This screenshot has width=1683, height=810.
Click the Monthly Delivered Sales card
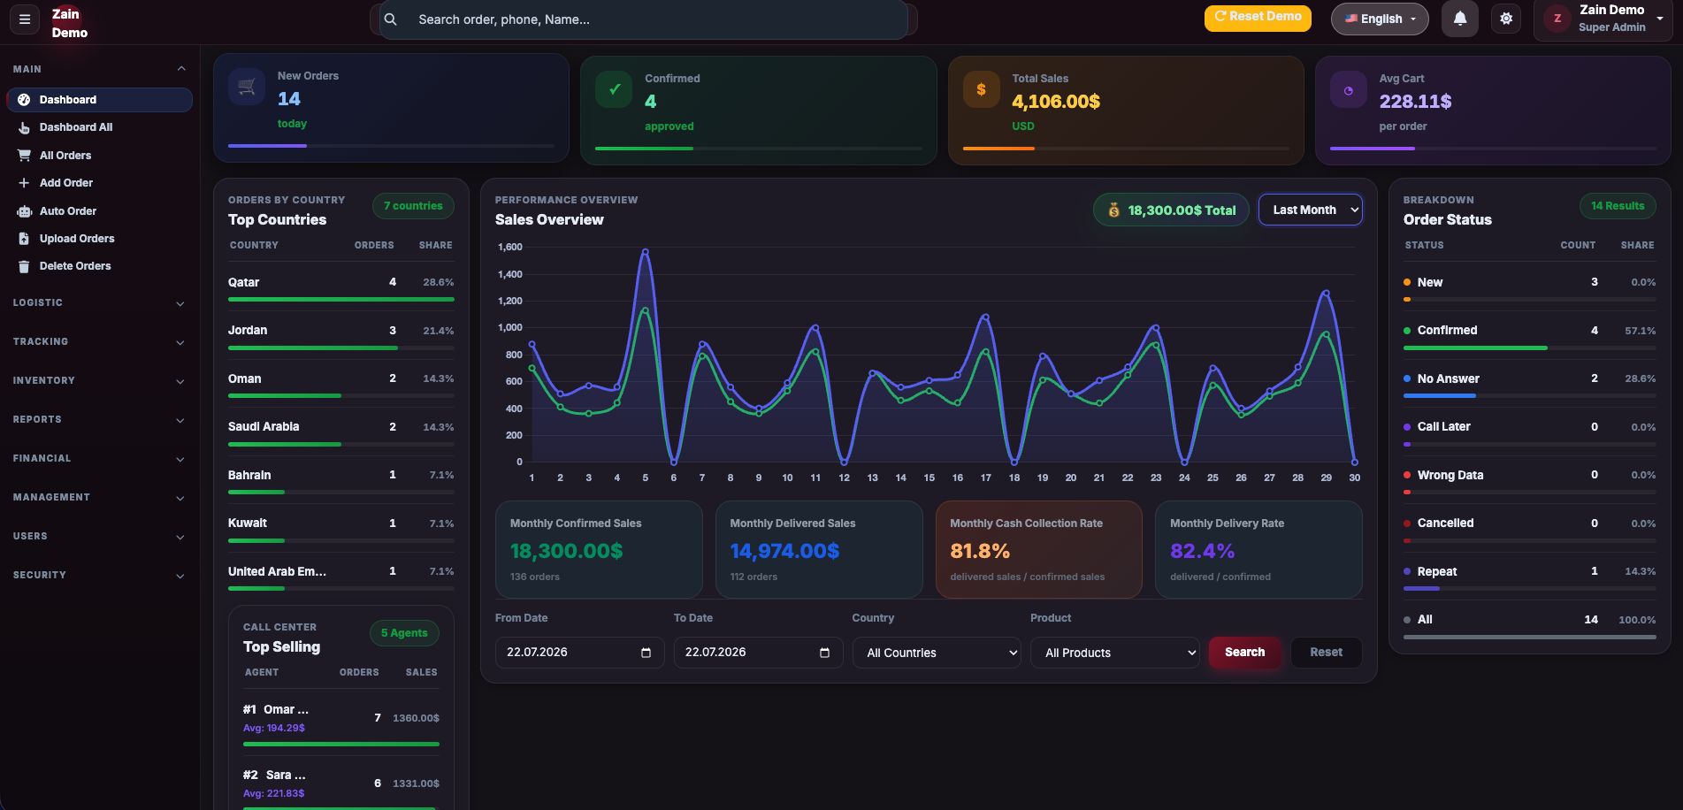click(x=819, y=550)
